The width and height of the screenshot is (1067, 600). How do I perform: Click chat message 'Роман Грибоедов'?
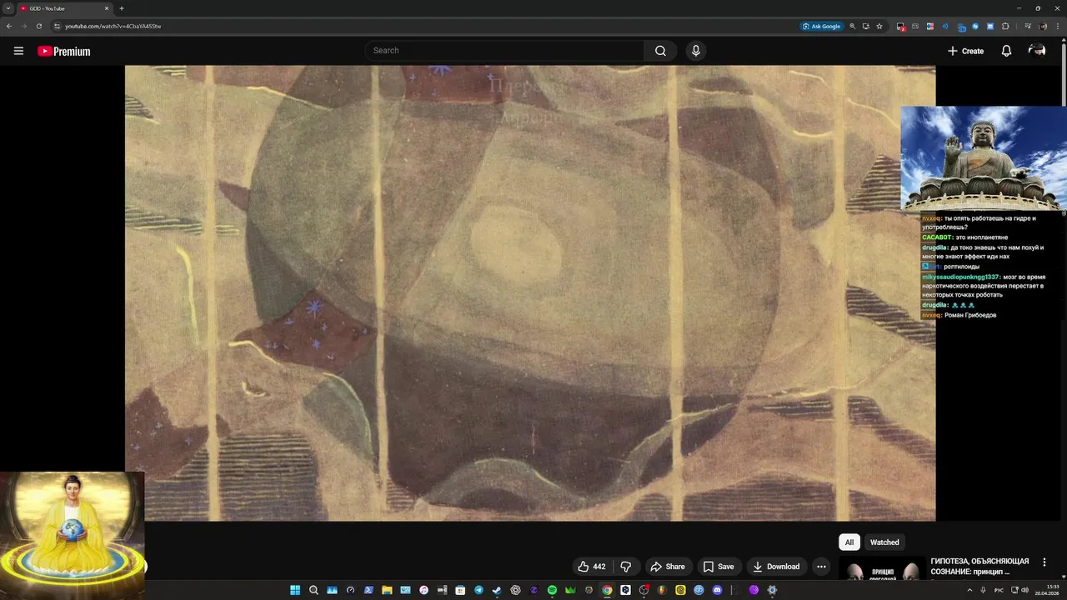click(970, 315)
